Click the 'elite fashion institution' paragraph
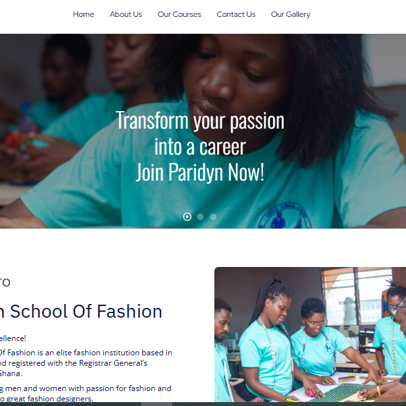 click(86, 363)
